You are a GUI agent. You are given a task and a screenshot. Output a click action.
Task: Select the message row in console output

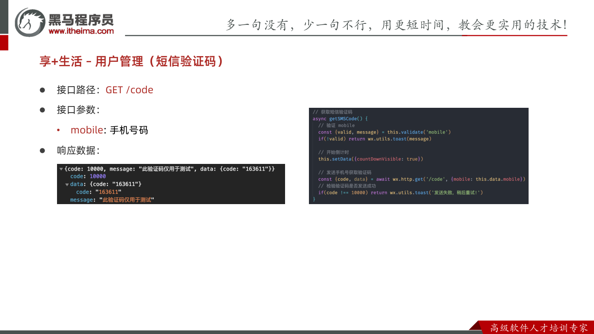coord(112,200)
